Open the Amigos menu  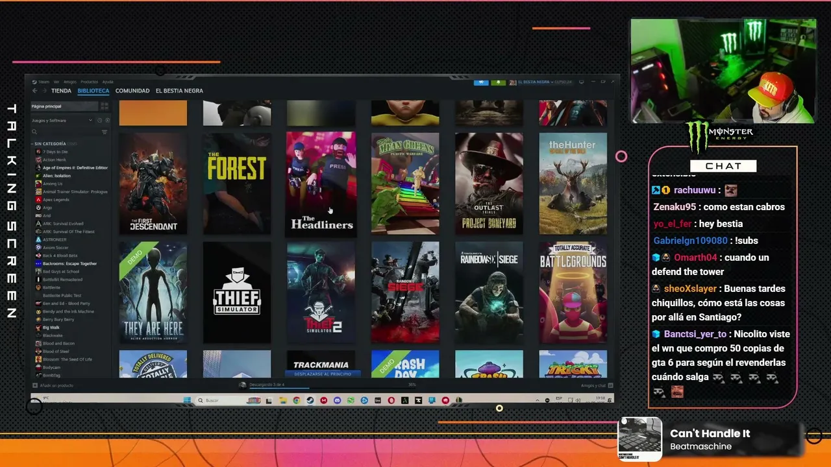[x=69, y=82]
